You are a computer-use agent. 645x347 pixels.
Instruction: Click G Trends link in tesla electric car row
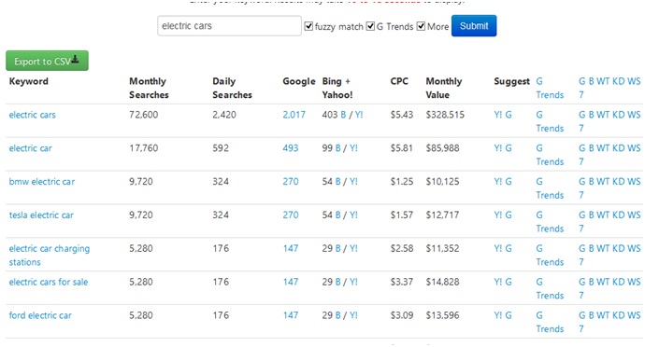click(x=550, y=222)
